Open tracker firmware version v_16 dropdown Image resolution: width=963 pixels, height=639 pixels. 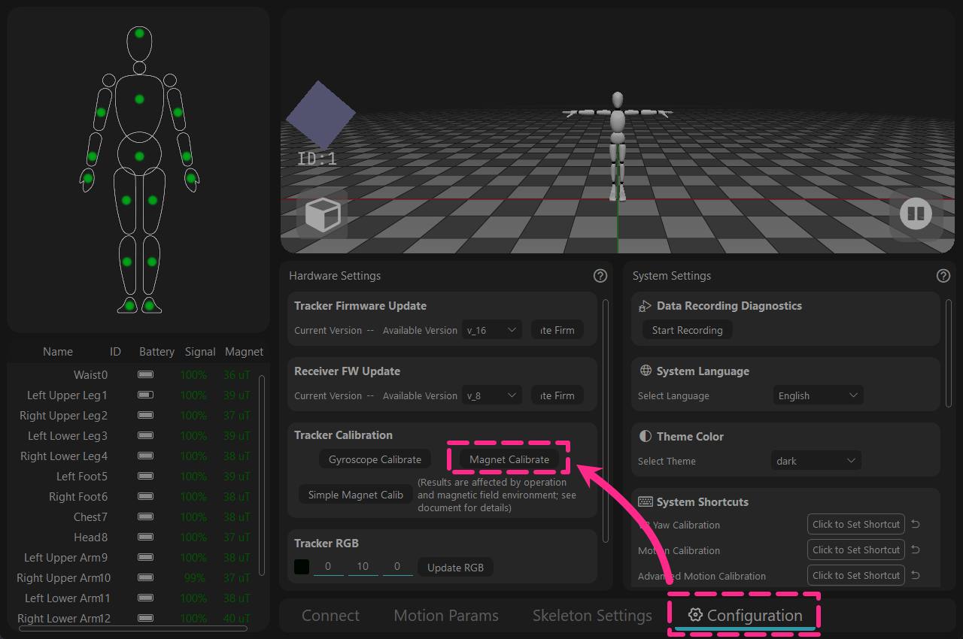(x=492, y=330)
